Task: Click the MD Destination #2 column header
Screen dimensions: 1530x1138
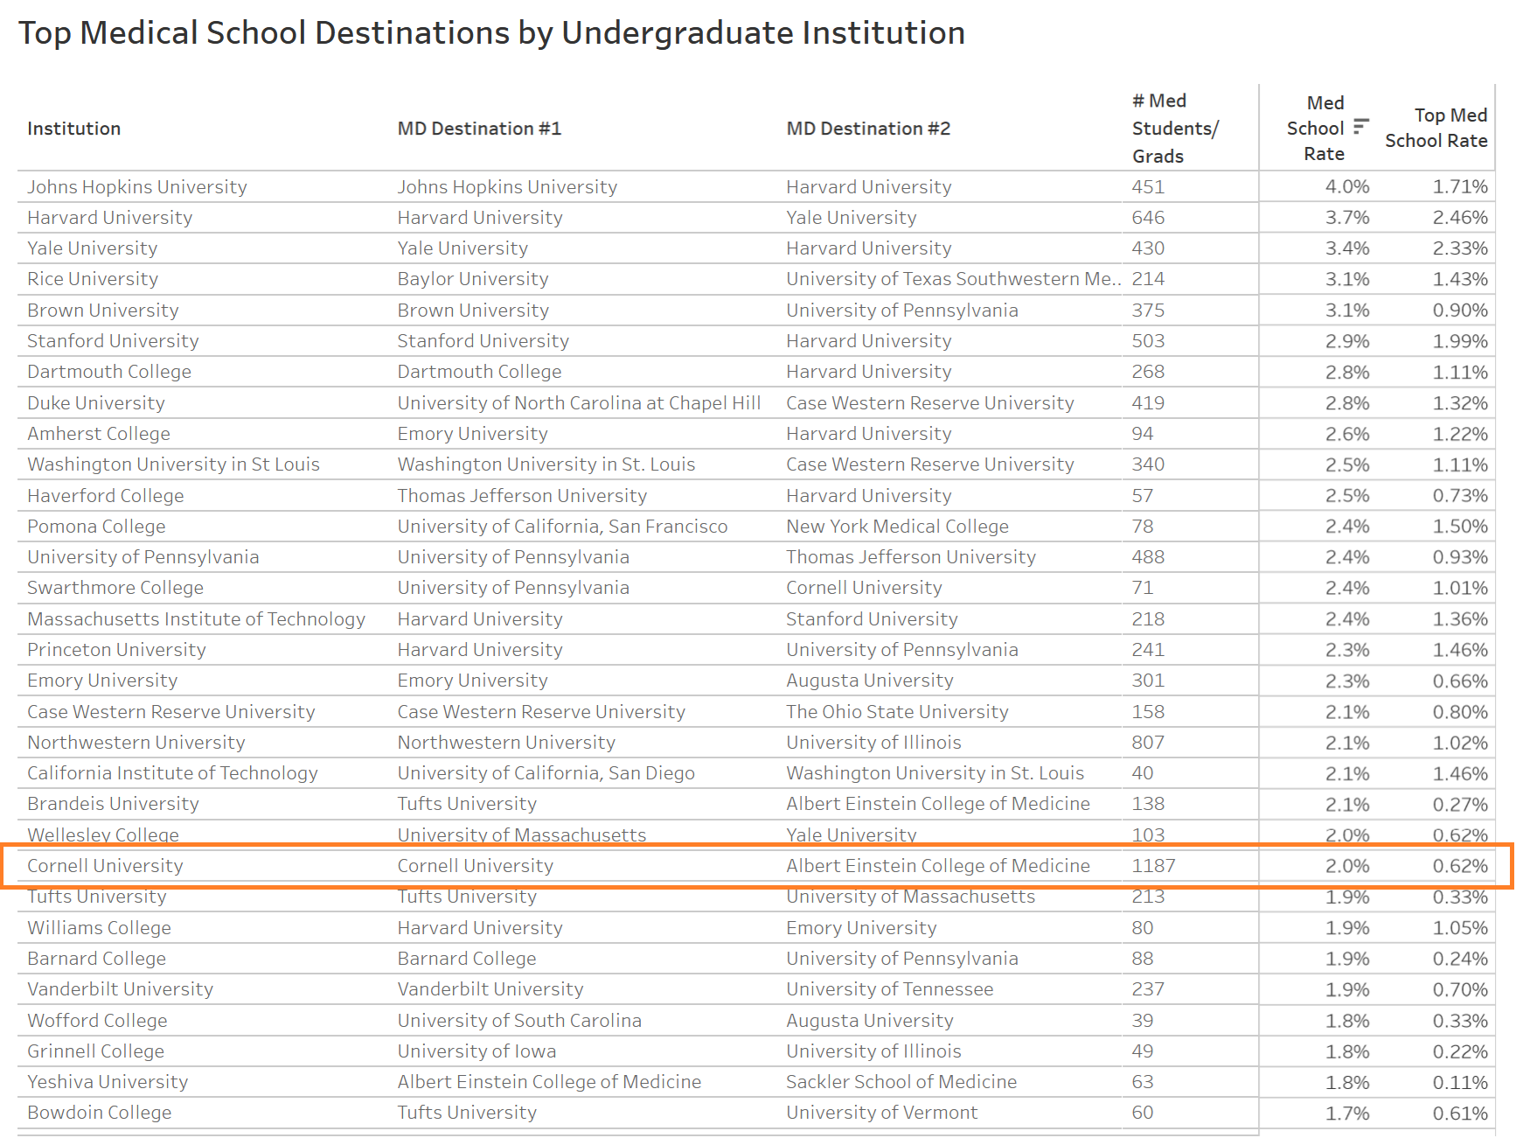Action: pos(868,129)
